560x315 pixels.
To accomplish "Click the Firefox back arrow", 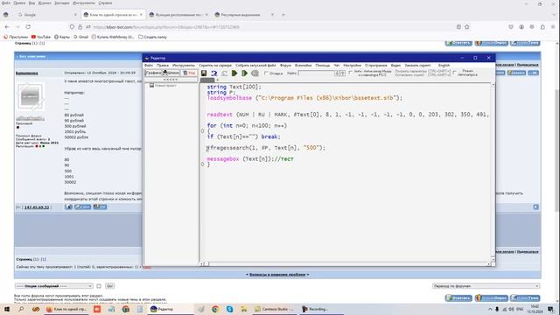I will coord(7,27).
